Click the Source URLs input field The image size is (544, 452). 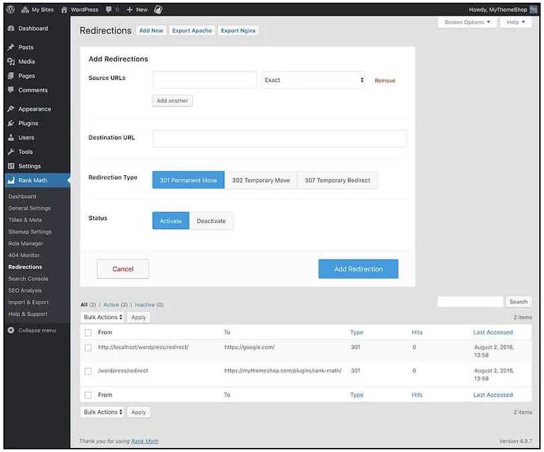click(x=205, y=80)
